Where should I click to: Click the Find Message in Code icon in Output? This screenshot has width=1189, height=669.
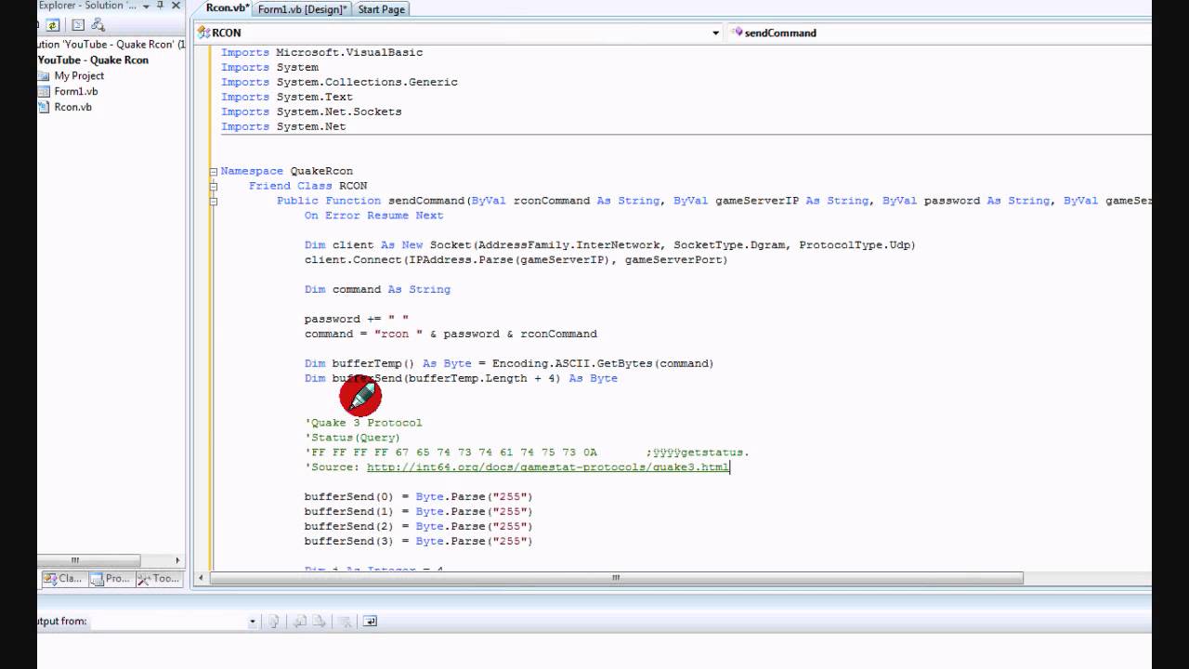pos(274,622)
